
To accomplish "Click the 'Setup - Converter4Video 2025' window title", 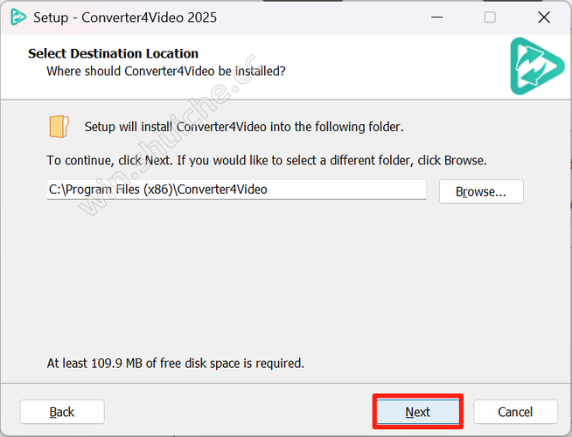I will coord(125,17).
